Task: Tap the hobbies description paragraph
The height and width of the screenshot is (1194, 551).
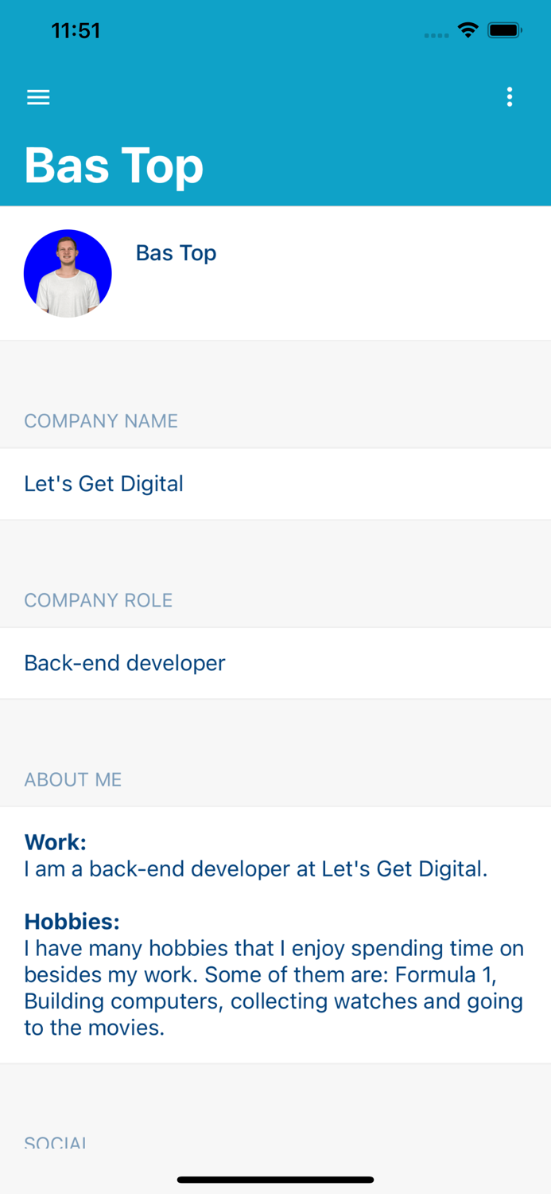Action: point(274,988)
